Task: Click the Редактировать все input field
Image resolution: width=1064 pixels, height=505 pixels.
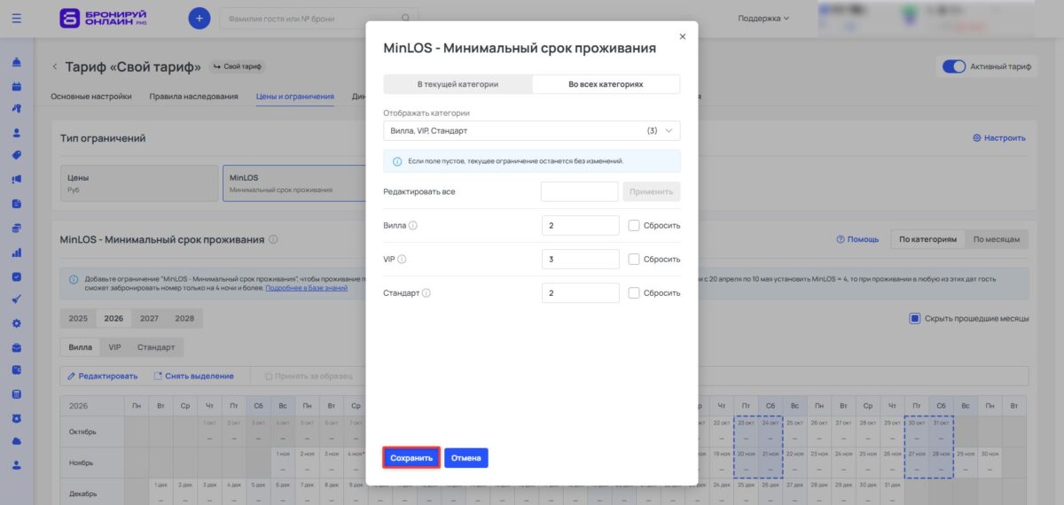Action: tap(580, 191)
